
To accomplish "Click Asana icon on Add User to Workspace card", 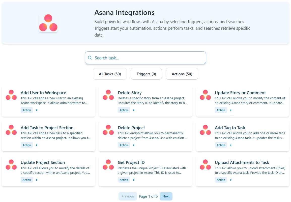I will [x=11, y=95].
